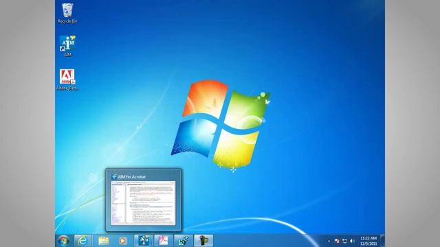Viewport: 440px width, 247px height.
Task: Click the camcorder recorder taskbar icon
Action: coord(203,241)
